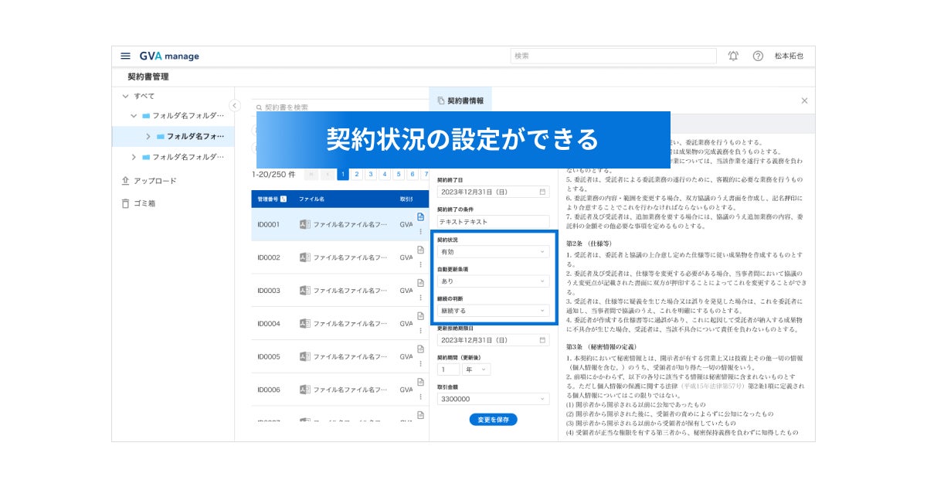This screenshot has height=487, width=927.
Task: Click the document icon in row ID0006
Action: pyautogui.click(x=420, y=383)
